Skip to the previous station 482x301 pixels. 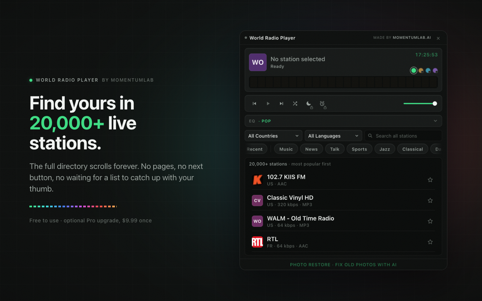pyautogui.click(x=255, y=103)
